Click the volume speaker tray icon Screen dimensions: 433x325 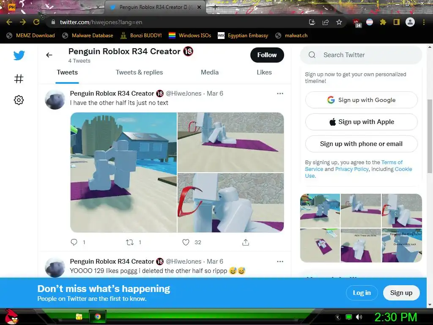click(359, 317)
